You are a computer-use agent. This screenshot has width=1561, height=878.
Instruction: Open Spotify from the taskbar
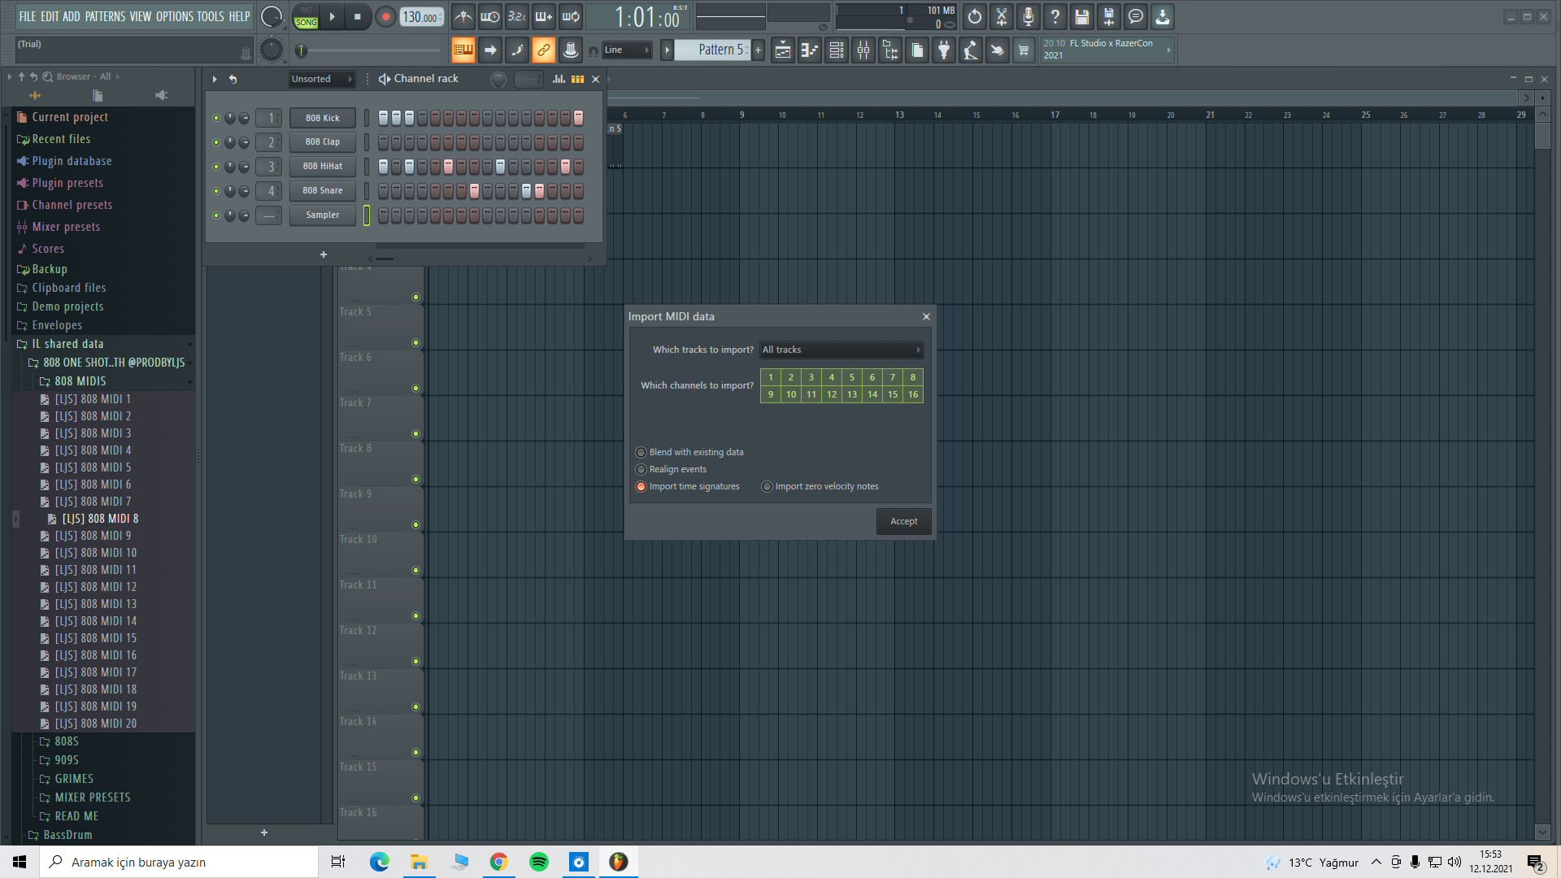coord(538,862)
